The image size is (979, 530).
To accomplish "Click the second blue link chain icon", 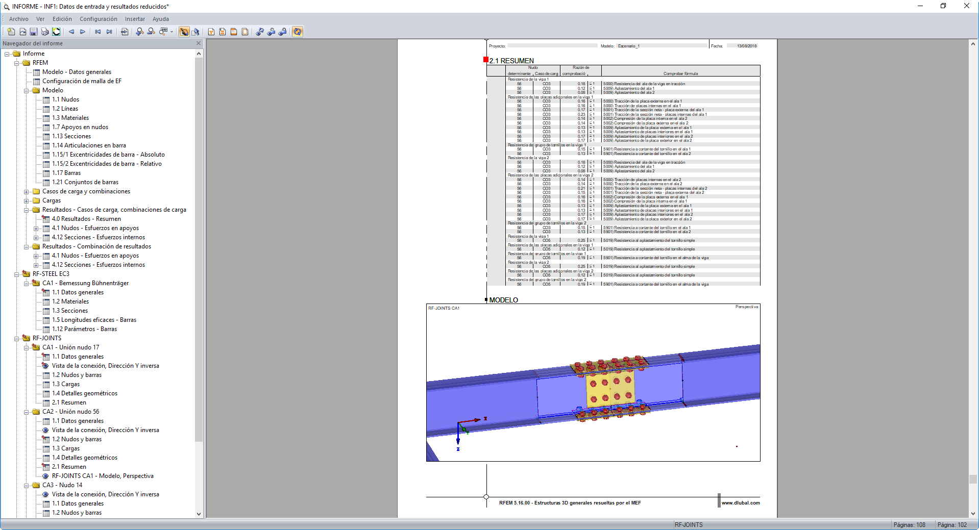I will (271, 32).
